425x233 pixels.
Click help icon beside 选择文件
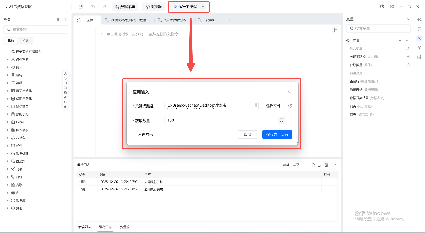[x=290, y=106]
